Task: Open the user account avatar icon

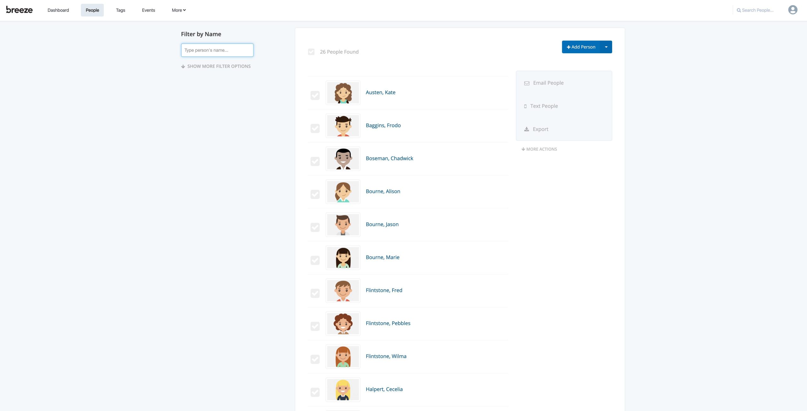Action: (x=792, y=10)
